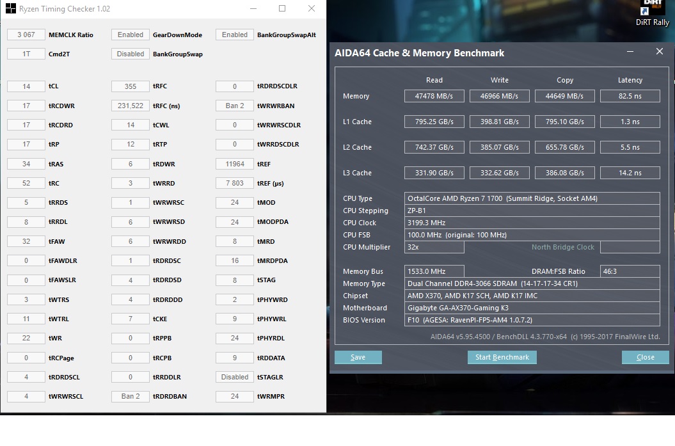Click the tWTRL value 11

[x=26, y=319]
